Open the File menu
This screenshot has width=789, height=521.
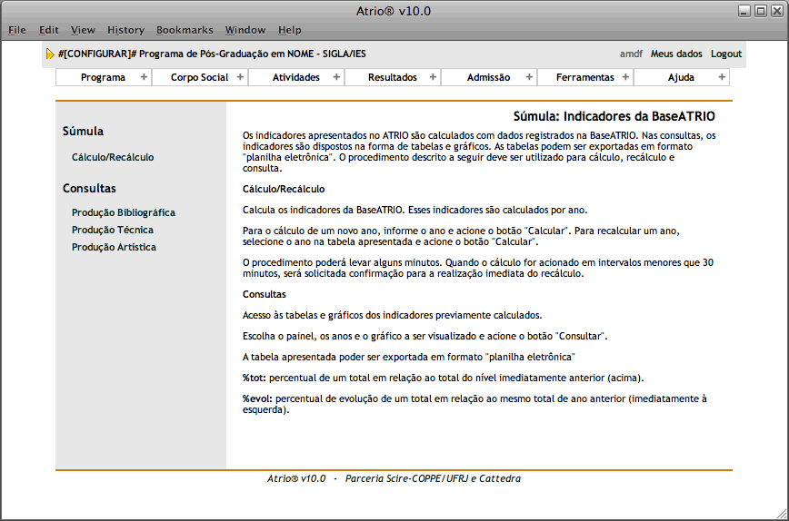pos(17,30)
